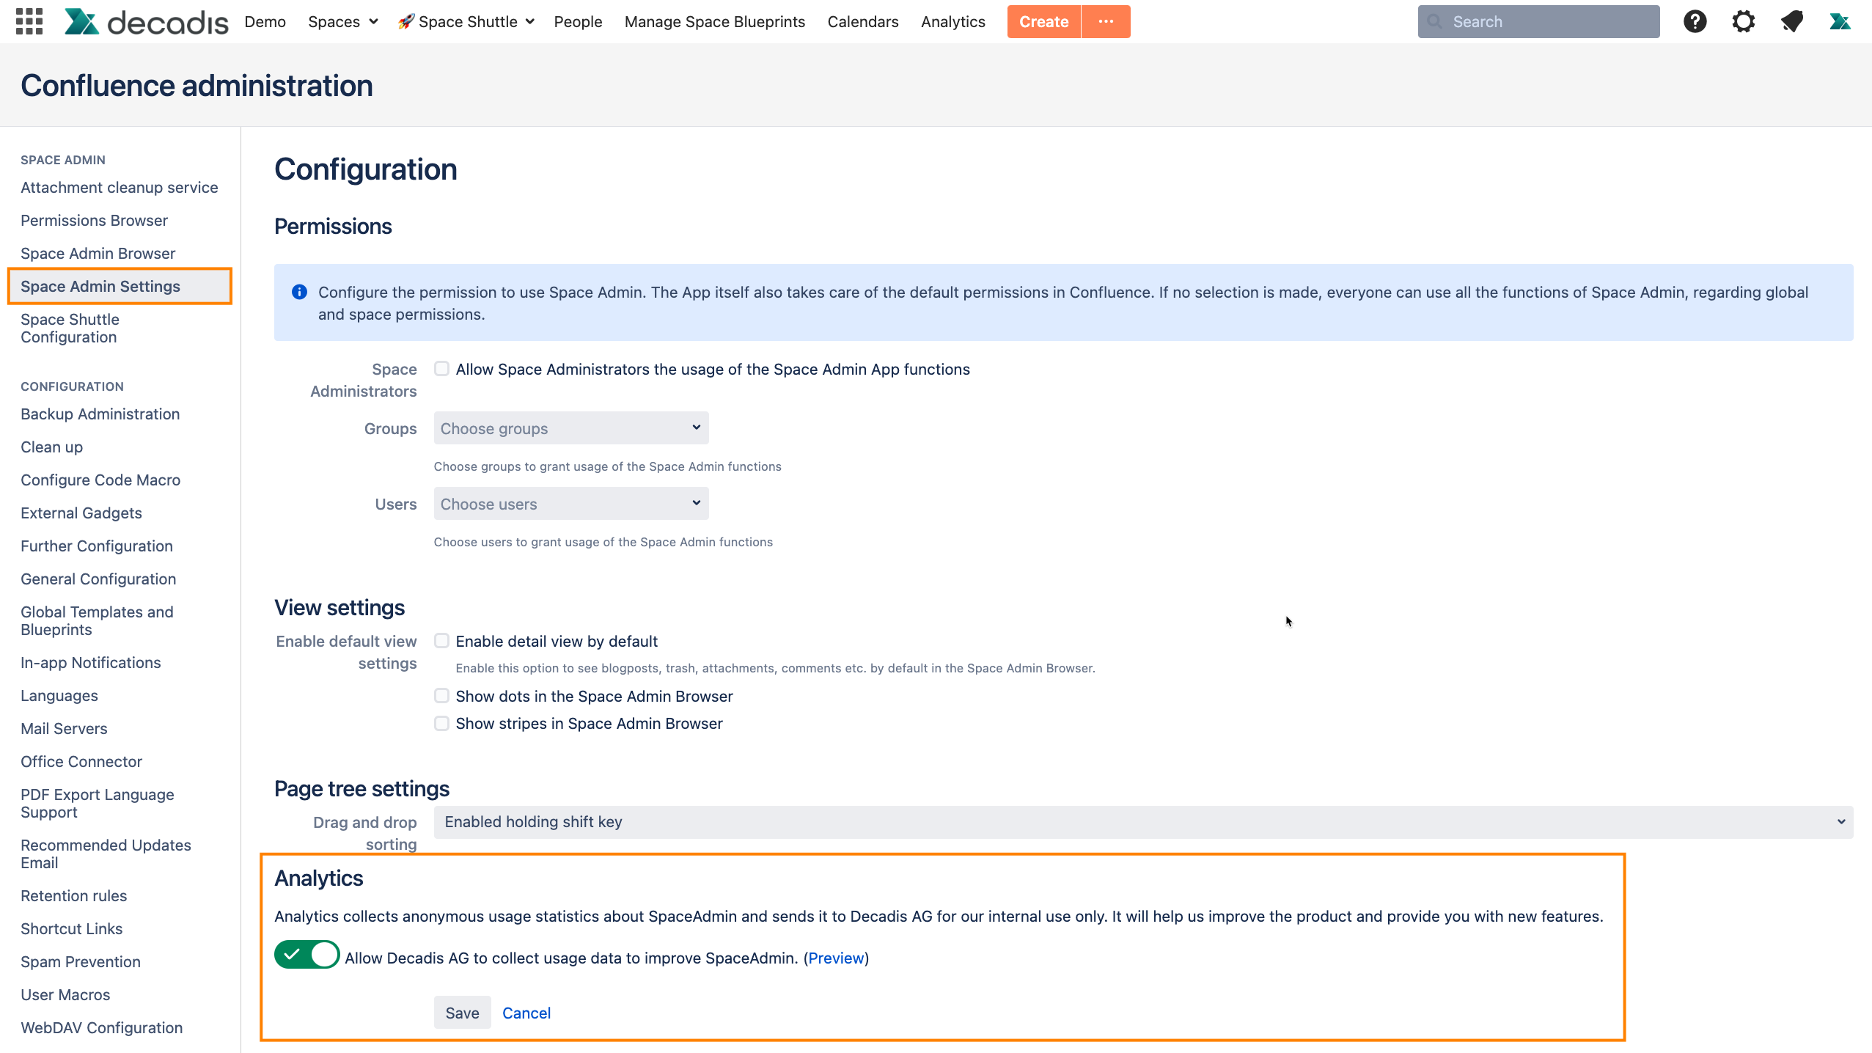Click the decadis logo
Screen dimensions: 1872x1053
pos(147,22)
